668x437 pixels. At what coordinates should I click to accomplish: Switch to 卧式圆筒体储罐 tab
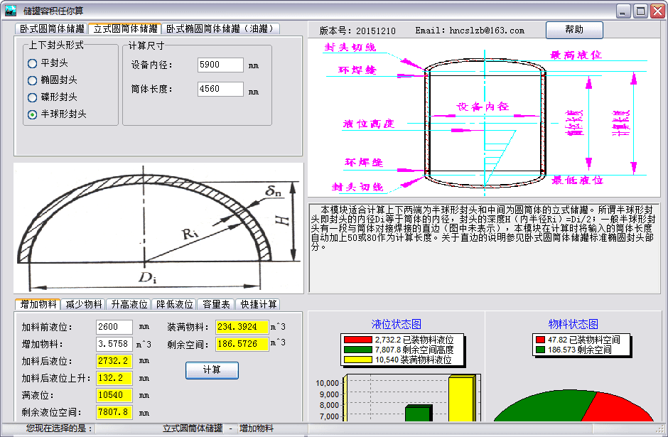tap(52, 29)
